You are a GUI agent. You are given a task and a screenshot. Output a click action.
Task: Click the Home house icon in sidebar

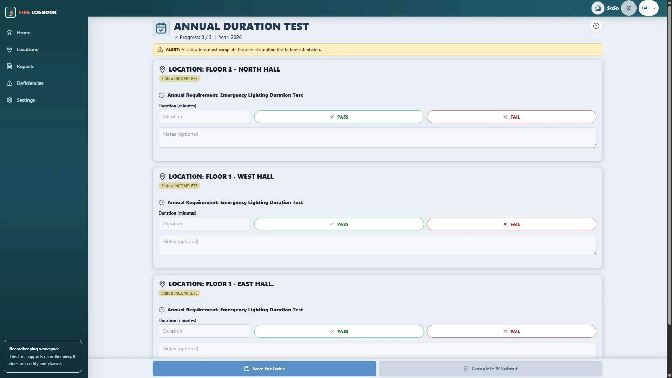click(9, 33)
